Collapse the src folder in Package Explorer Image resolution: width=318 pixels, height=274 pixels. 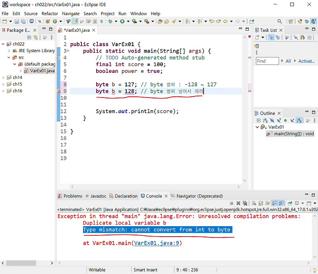(x=9, y=58)
